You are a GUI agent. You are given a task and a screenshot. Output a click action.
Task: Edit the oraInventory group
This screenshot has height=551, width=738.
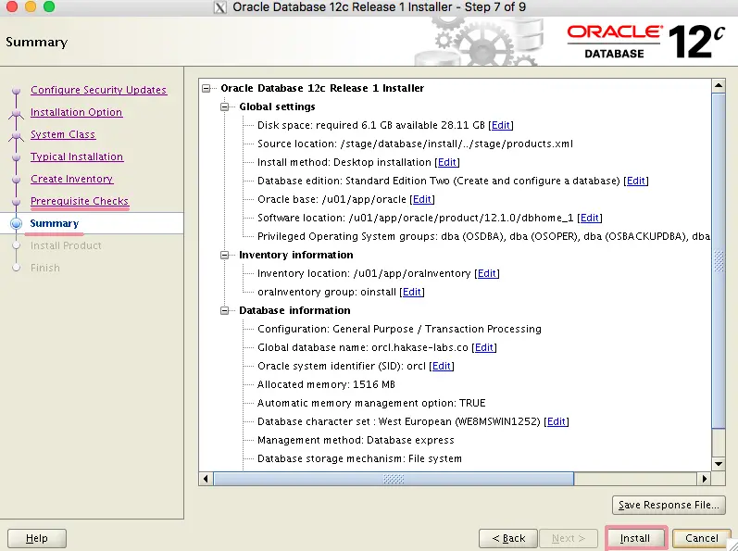[x=412, y=293]
